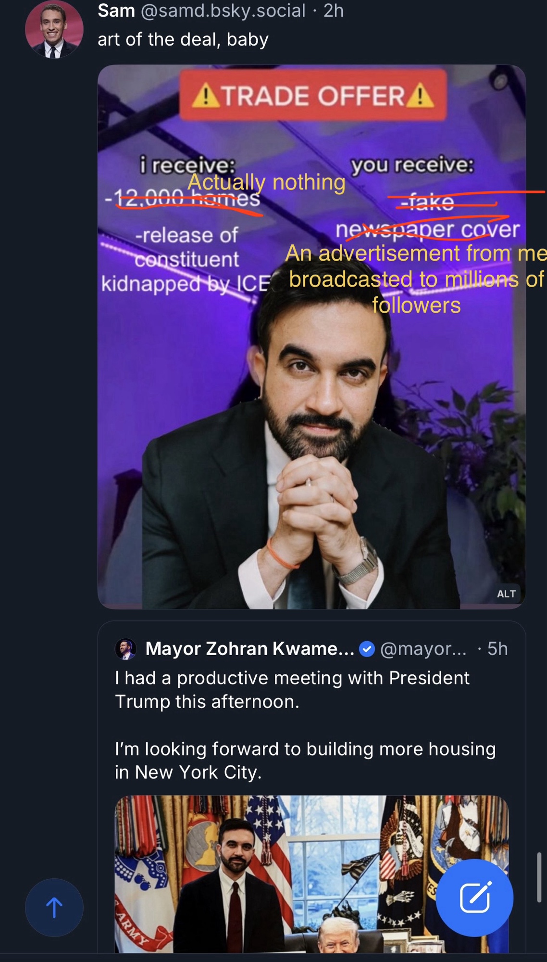
Task: Show the ALT text badge on meme
Action: click(506, 594)
